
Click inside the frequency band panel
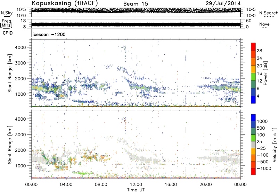point(136,24)
